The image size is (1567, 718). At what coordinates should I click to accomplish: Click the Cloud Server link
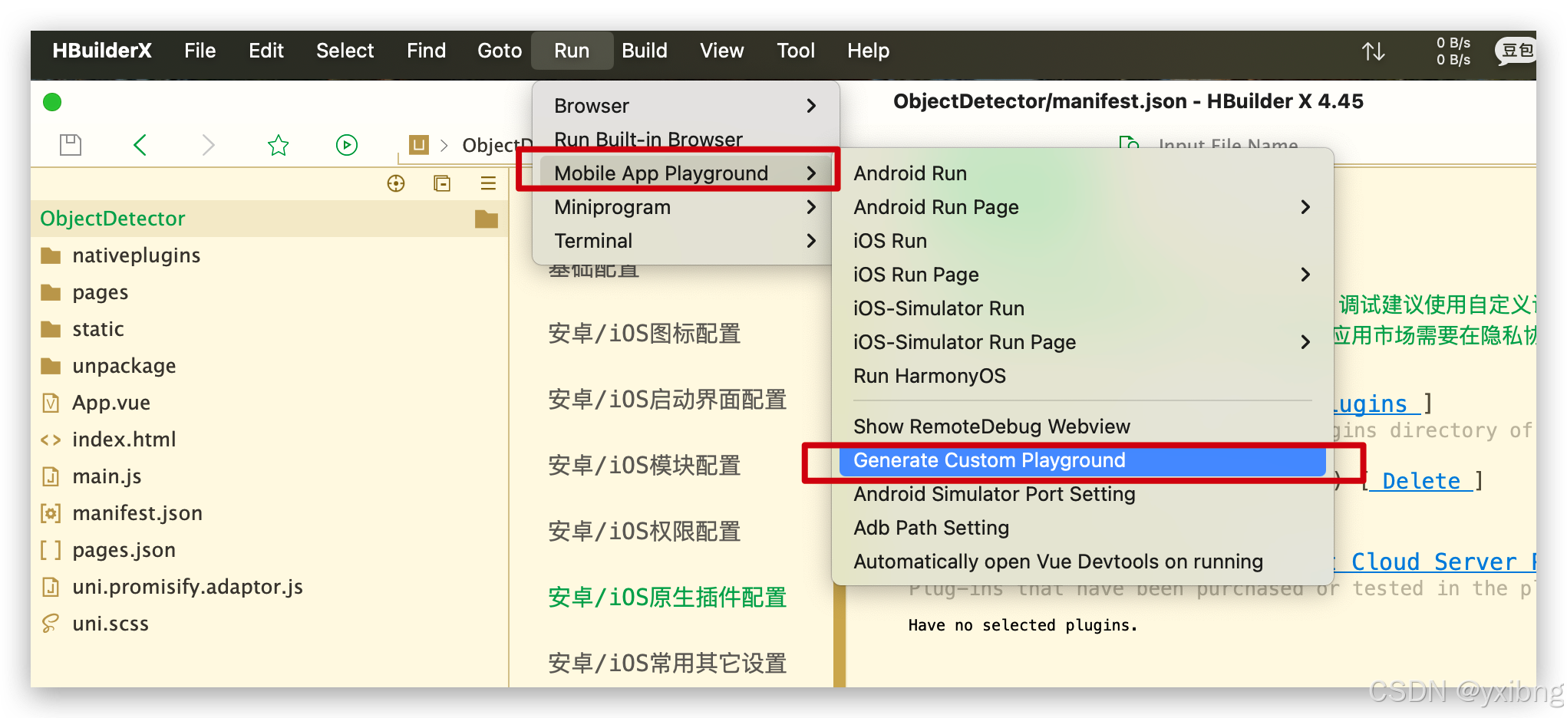(x=1433, y=562)
